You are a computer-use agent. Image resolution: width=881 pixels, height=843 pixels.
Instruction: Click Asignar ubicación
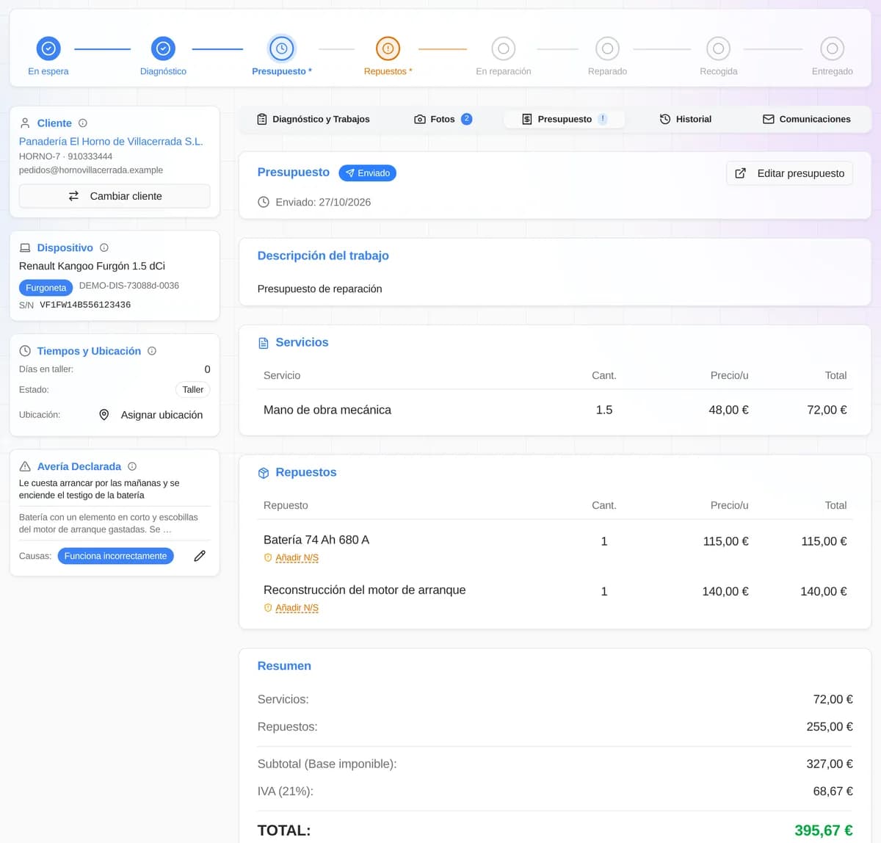[151, 415]
